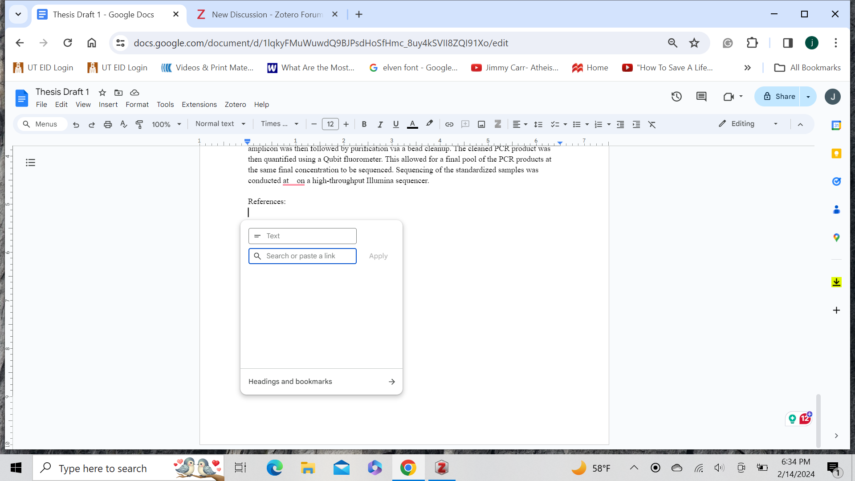Open the Zotero menu
Image resolution: width=855 pixels, height=481 pixels.
pyautogui.click(x=235, y=104)
